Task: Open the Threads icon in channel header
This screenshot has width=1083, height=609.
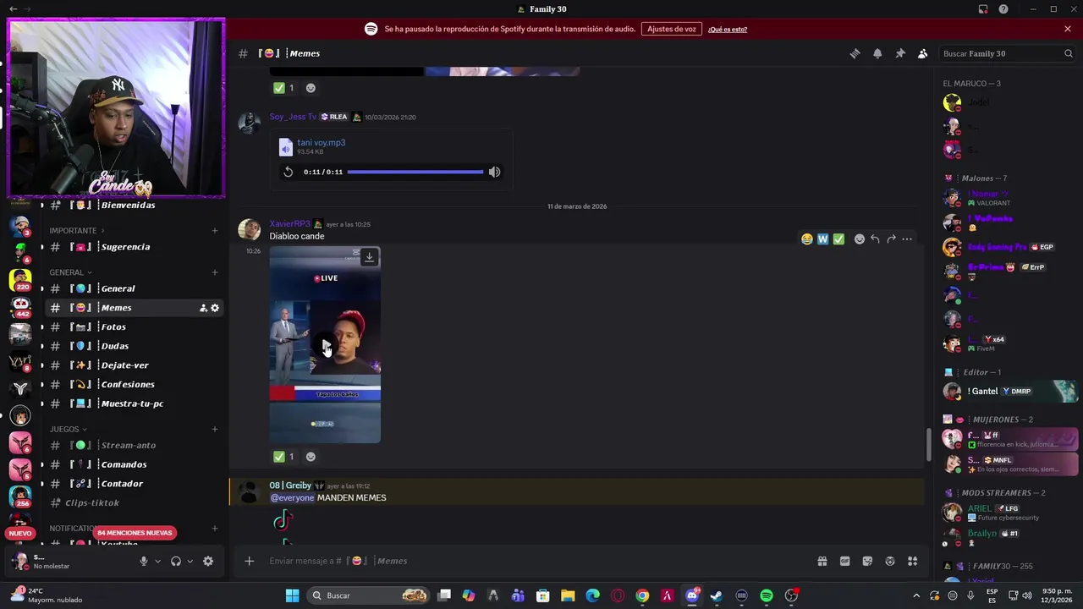Action: click(855, 53)
